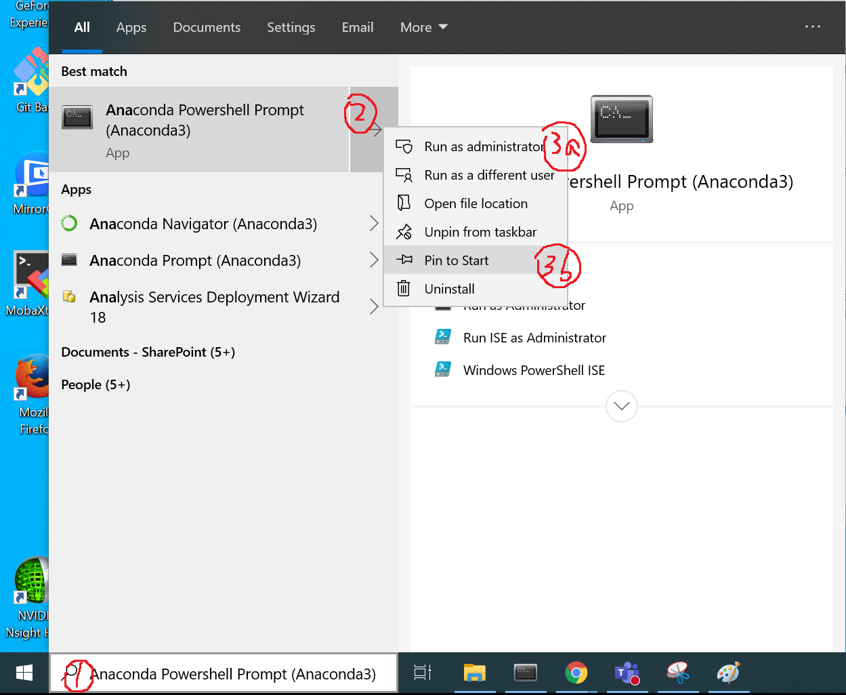Select the NVIDIA Nsight desktop shortcut
Screen dimensions: 846x695
[28, 597]
